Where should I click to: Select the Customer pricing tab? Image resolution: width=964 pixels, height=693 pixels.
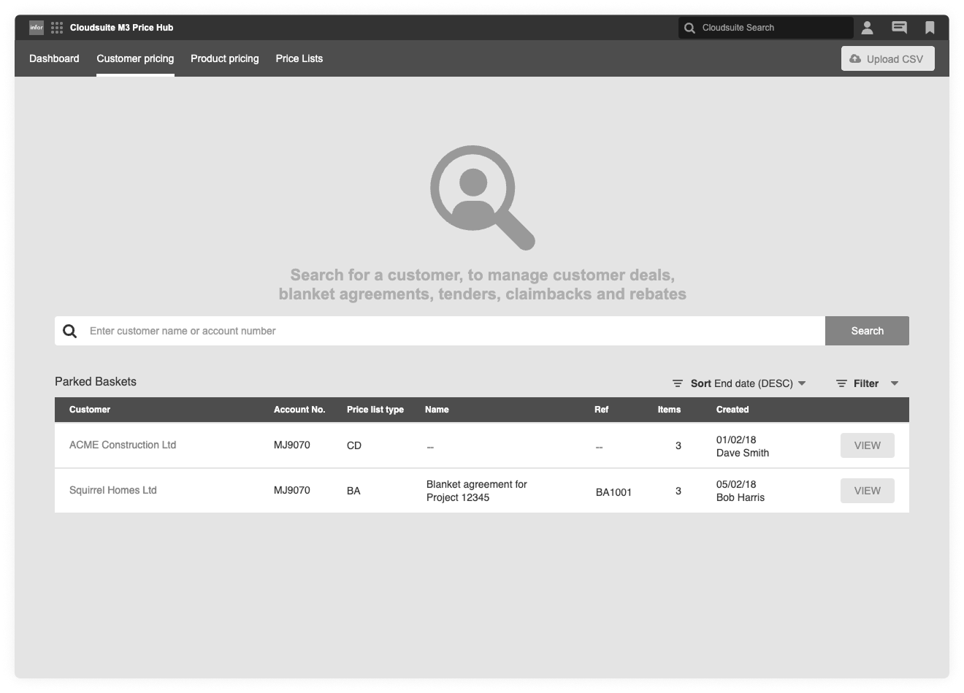pos(135,58)
